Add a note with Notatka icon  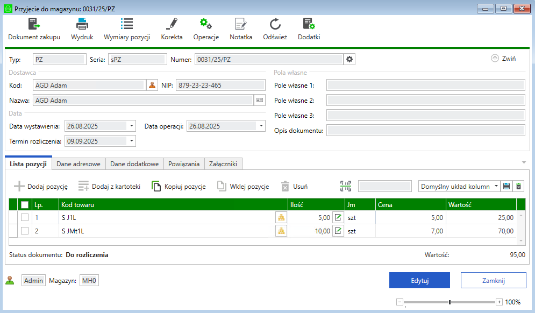240,24
